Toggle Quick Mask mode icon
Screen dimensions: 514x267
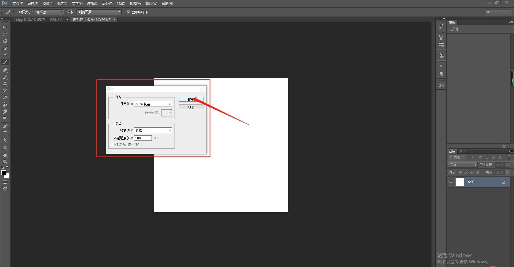(x=5, y=182)
